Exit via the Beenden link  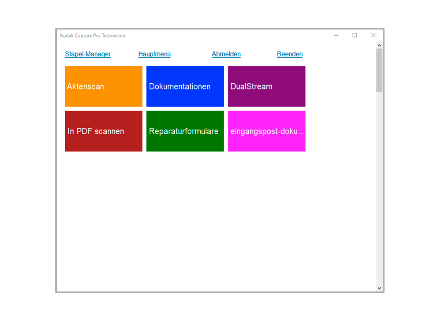tap(290, 54)
